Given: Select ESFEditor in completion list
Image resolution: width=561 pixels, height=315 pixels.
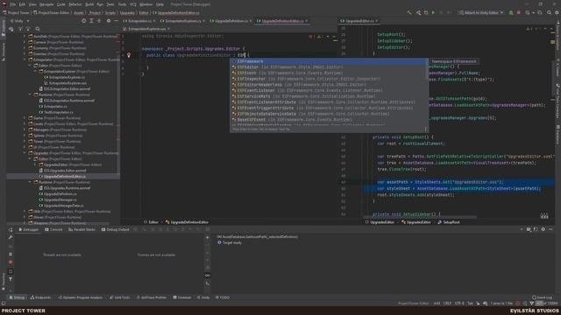Looking at the screenshot, I should [329, 67].
